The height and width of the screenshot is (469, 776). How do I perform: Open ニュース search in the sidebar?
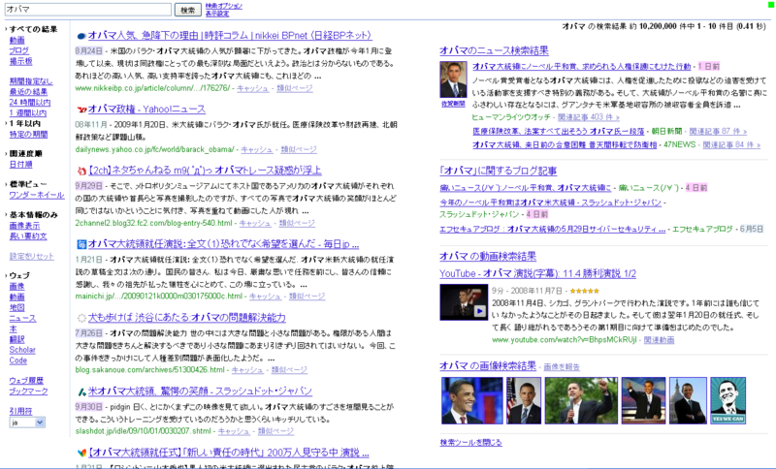click(x=22, y=318)
